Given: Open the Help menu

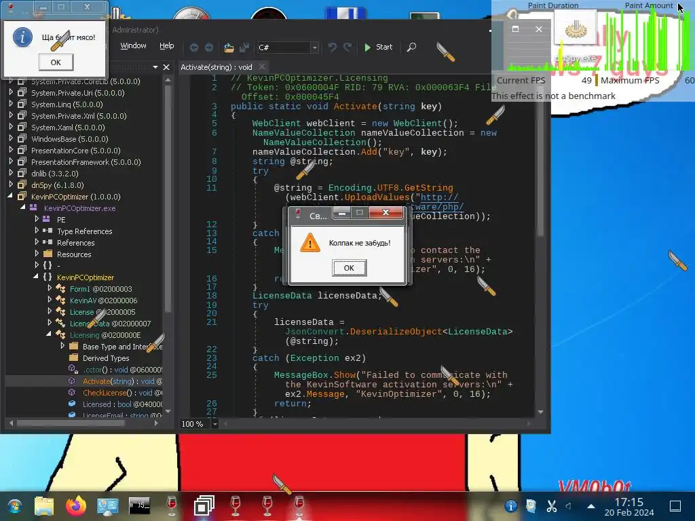Looking at the screenshot, I should [x=167, y=45].
